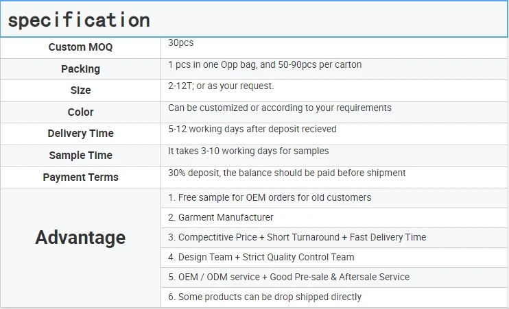This screenshot has width=509, height=309.
Task: Select the Delivery Time label
Action: click(80, 134)
